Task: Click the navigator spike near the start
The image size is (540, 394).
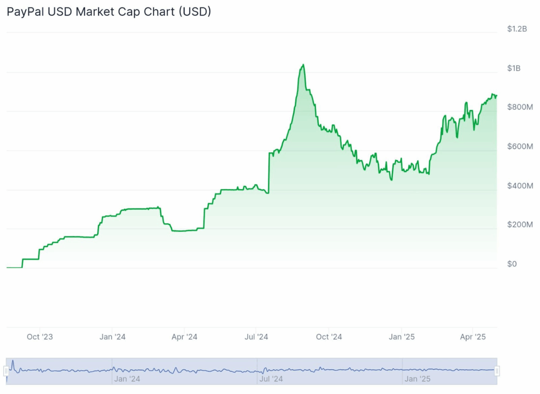Action: [12, 362]
